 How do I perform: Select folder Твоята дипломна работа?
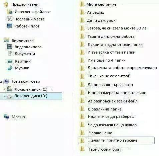111,36
